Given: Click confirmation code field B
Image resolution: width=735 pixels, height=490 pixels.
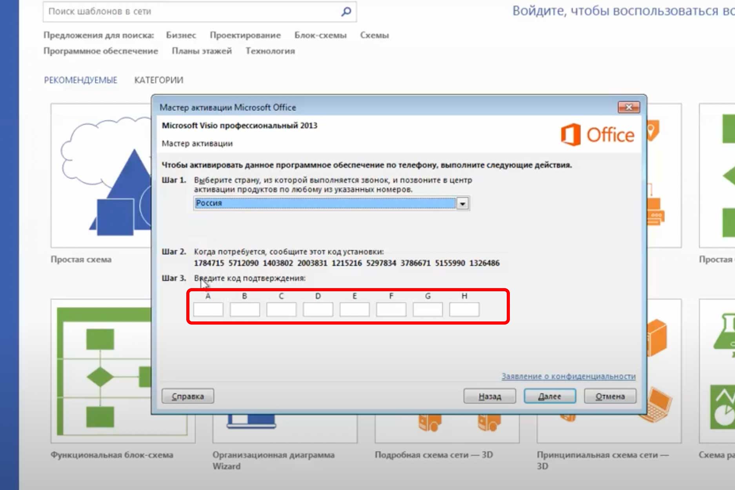Looking at the screenshot, I should [245, 310].
